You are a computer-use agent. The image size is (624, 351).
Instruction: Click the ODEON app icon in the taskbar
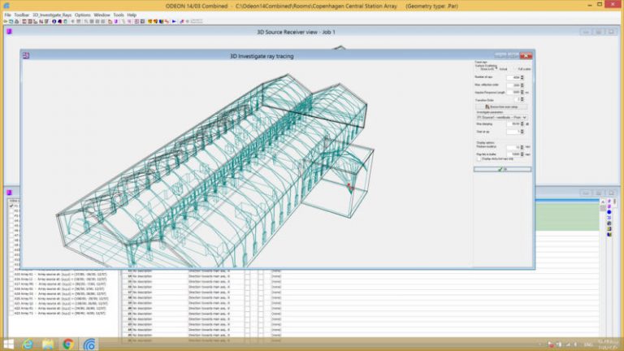click(89, 344)
